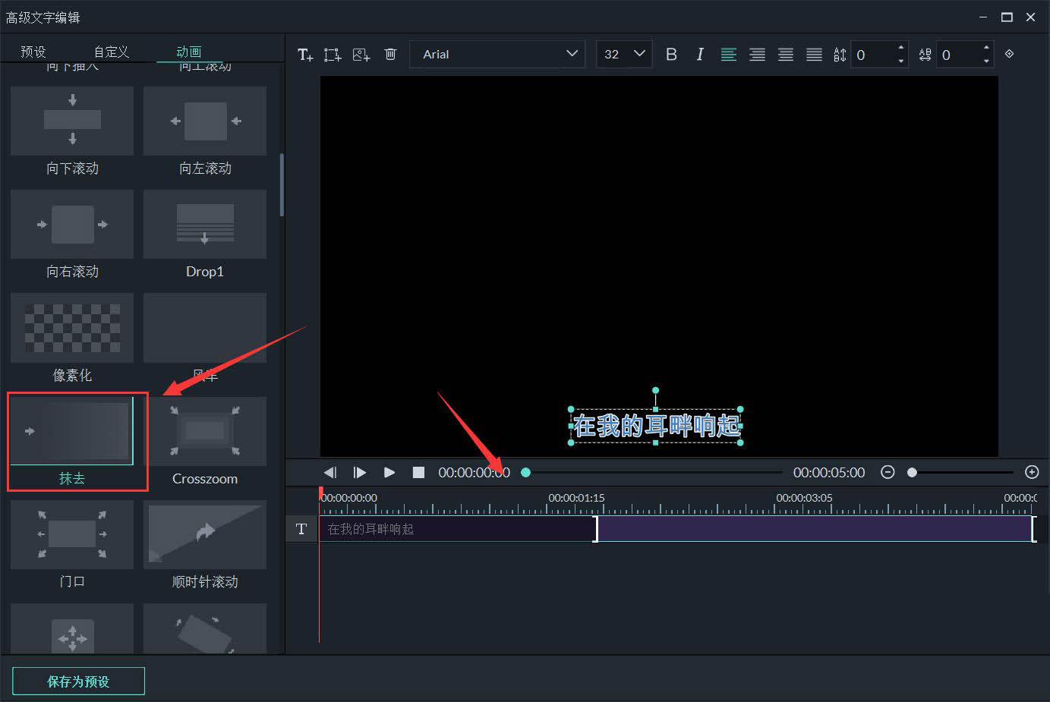Screen dimensions: 1050x702
Task: Click the stop playback icon
Action: pyautogui.click(x=418, y=472)
